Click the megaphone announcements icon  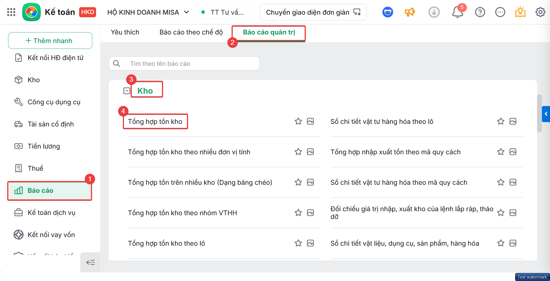(x=410, y=12)
